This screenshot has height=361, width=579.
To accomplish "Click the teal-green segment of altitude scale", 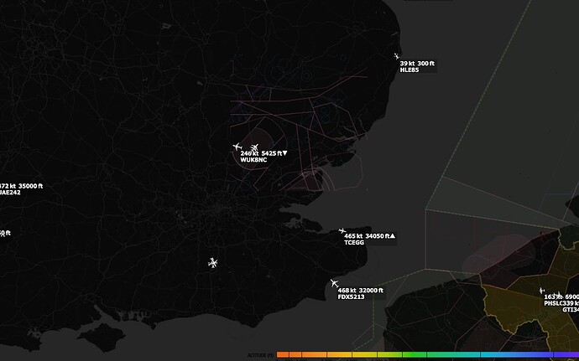I will pyautogui.click(x=453, y=355).
